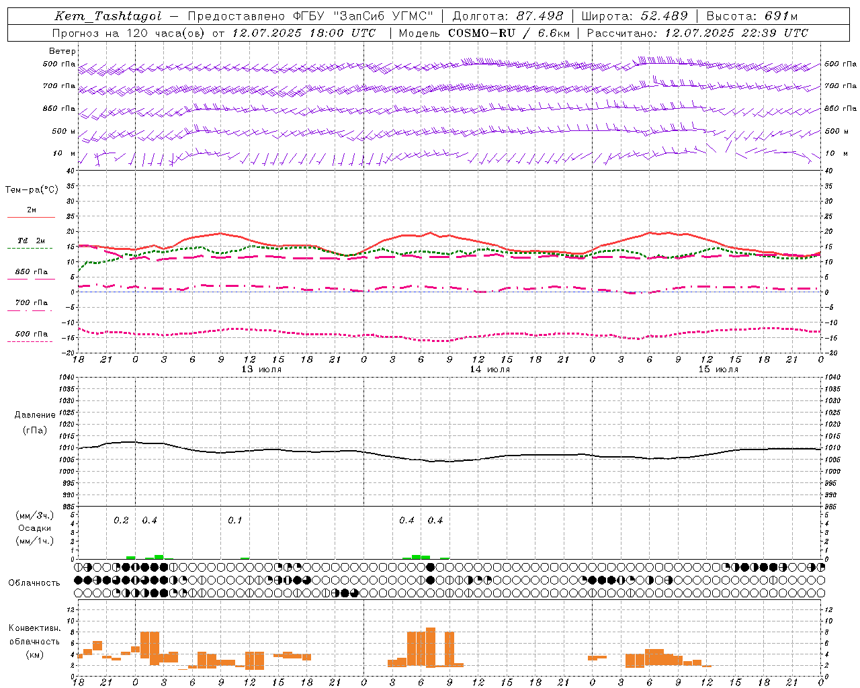Click the 2м temperature legend entry
Screen dimensions: 860x688
click(32, 210)
